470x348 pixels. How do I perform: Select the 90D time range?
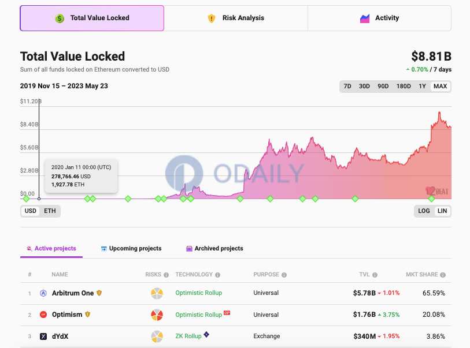point(383,86)
